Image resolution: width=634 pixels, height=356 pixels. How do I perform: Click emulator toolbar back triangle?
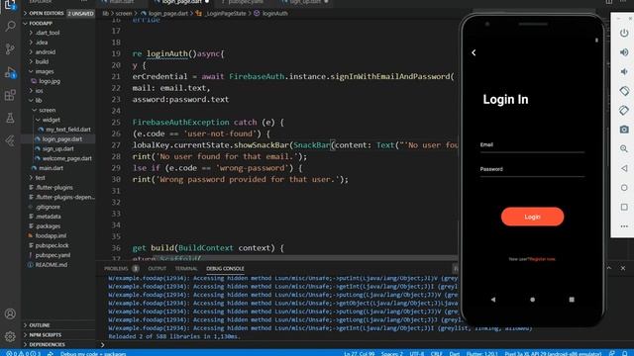[624, 168]
